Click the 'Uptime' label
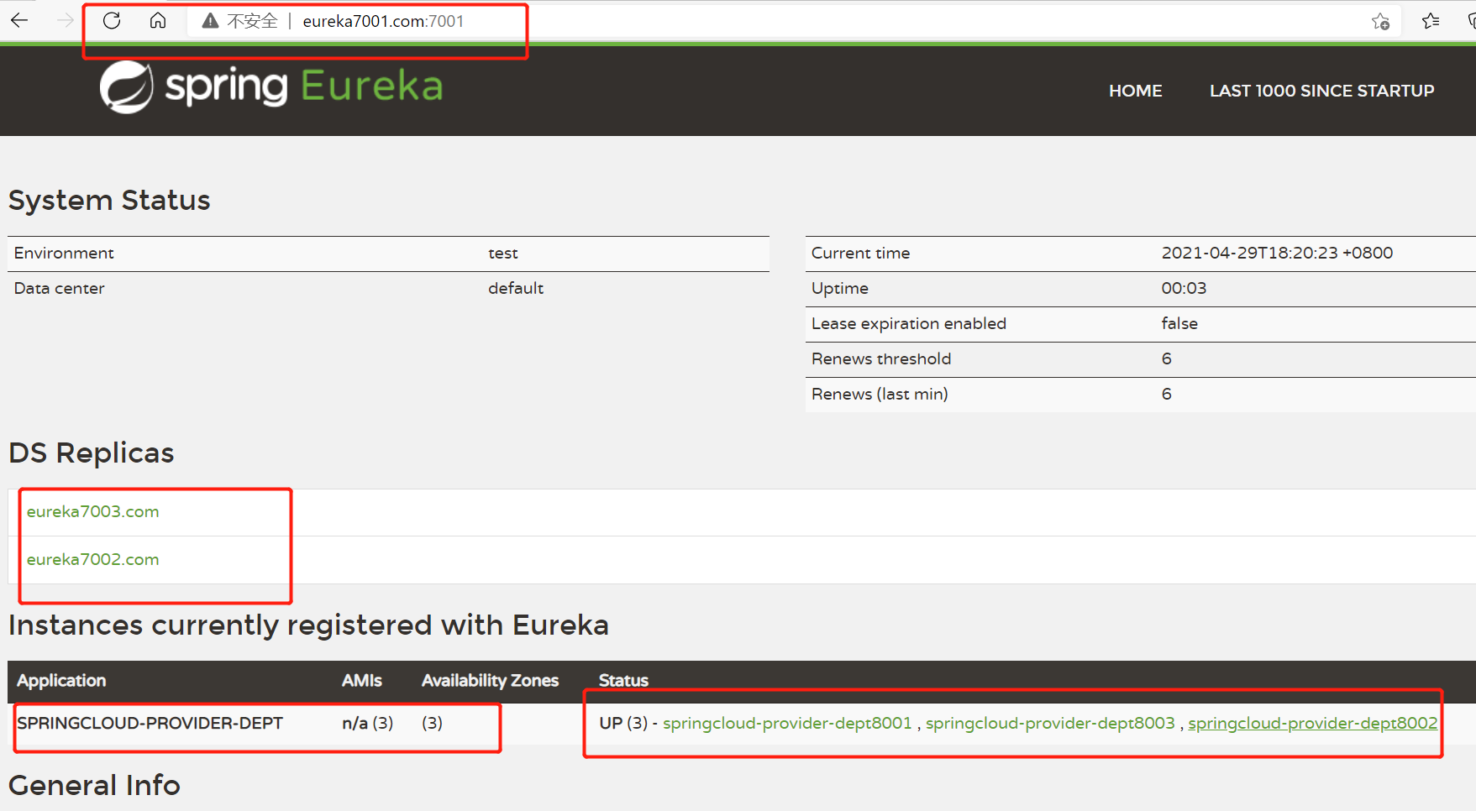The width and height of the screenshot is (1476, 811). click(x=840, y=288)
